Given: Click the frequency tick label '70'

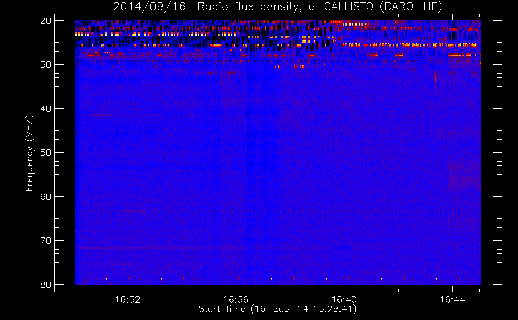Looking at the screenshot, I should tap(46, 241).
